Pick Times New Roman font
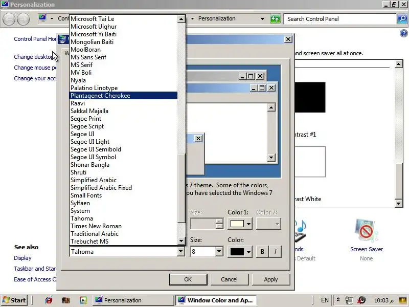This screenshot has height=307, width=409. (x=124, y=226)
